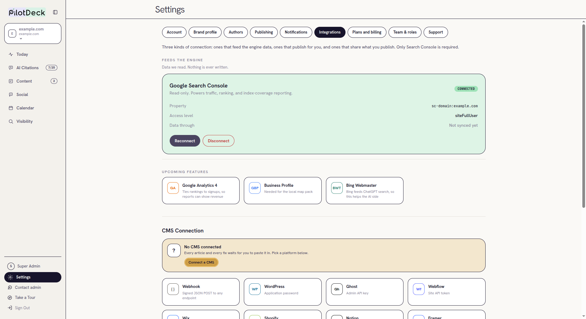Click the sc-domain:example.com property value
The image size is (586, 319).
point(455,106)
